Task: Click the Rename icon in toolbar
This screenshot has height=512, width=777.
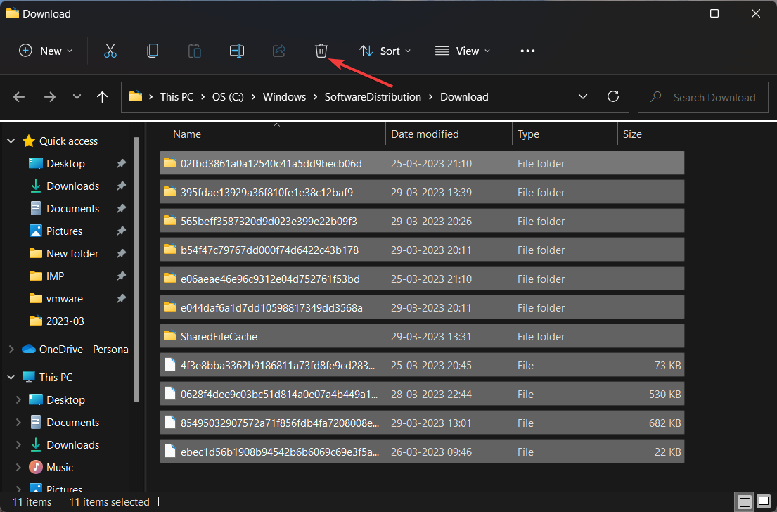Action: coord(237,51)
